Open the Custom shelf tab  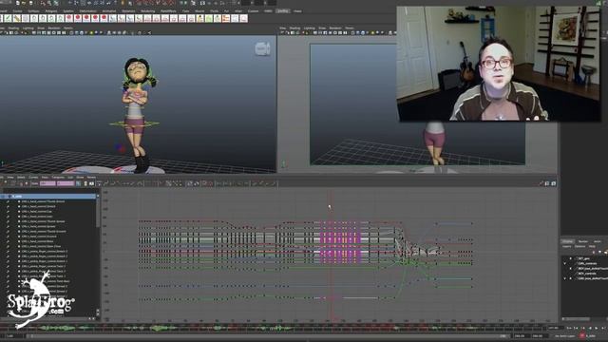pos(253,11)
